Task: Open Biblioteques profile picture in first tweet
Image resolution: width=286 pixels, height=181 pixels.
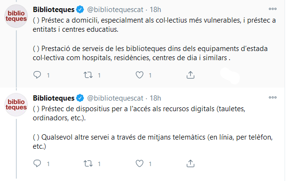Action: tap(16, 16)
